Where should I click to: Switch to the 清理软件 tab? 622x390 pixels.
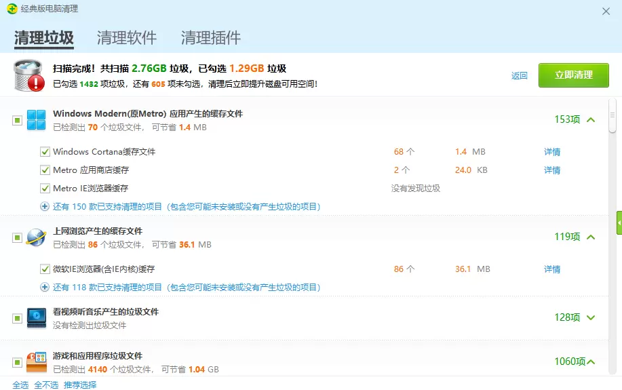click(x=127, y=37)
